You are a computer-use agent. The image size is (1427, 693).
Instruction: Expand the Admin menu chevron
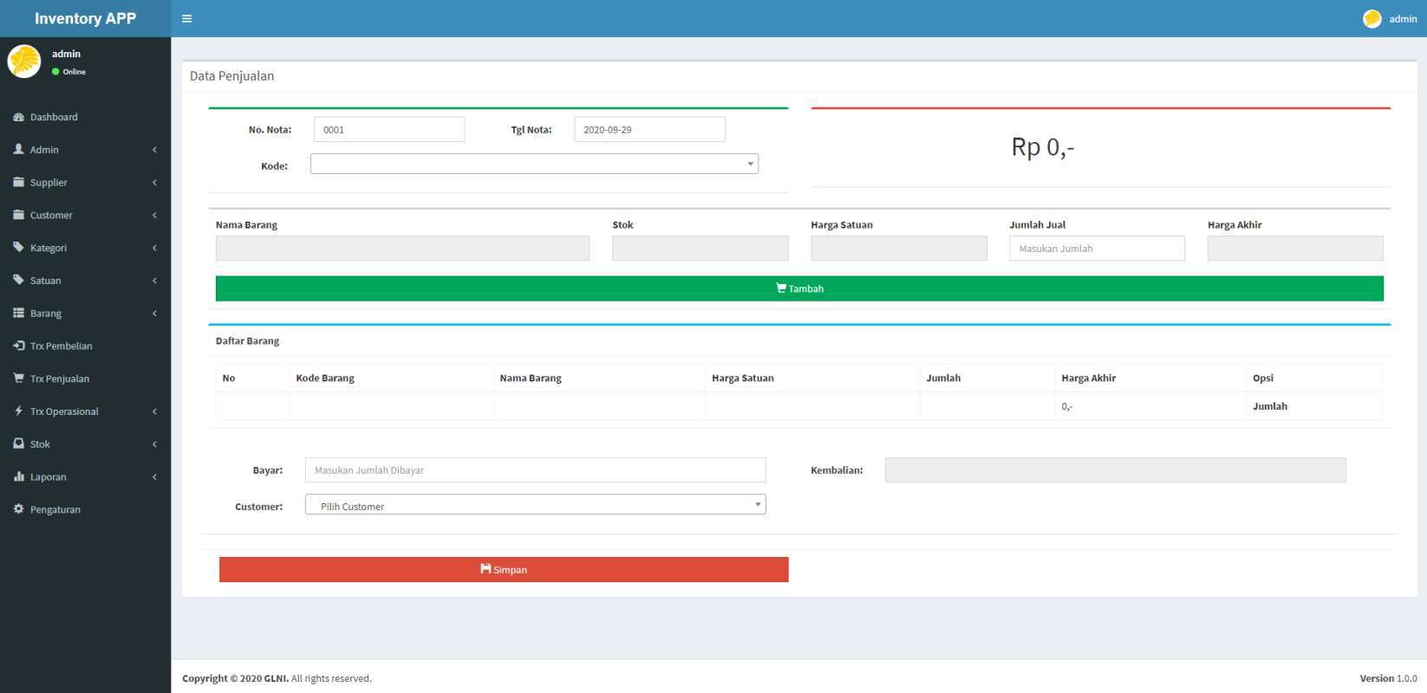pos(154,150)
